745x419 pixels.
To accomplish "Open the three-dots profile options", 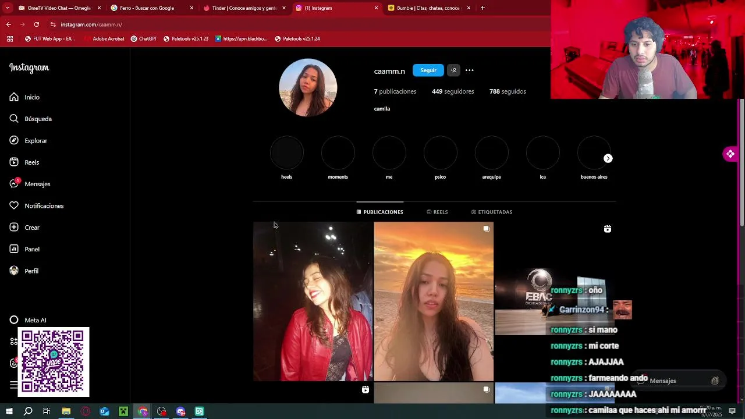I will (470, 70).
